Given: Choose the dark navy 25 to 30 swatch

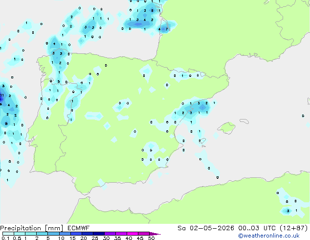Looking at the screenshot, I should [x=99, y=234].
